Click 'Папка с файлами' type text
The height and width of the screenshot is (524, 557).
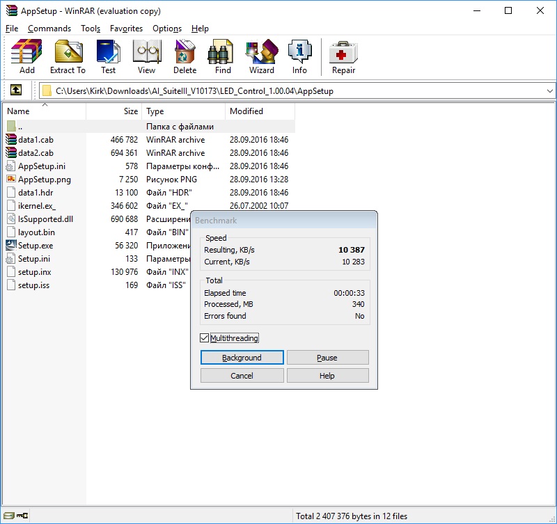(180, 127)
